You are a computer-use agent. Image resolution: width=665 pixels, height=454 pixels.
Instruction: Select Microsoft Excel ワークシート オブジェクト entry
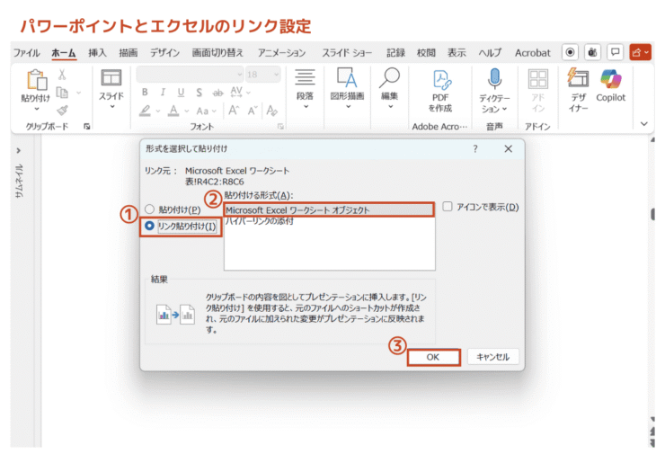[x=329, y=210]
